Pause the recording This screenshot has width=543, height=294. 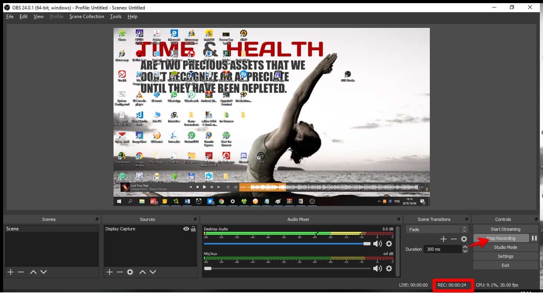(x=534, y=238)
